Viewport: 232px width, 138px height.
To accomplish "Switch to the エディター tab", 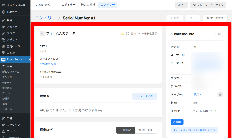I will pos(68,5).
